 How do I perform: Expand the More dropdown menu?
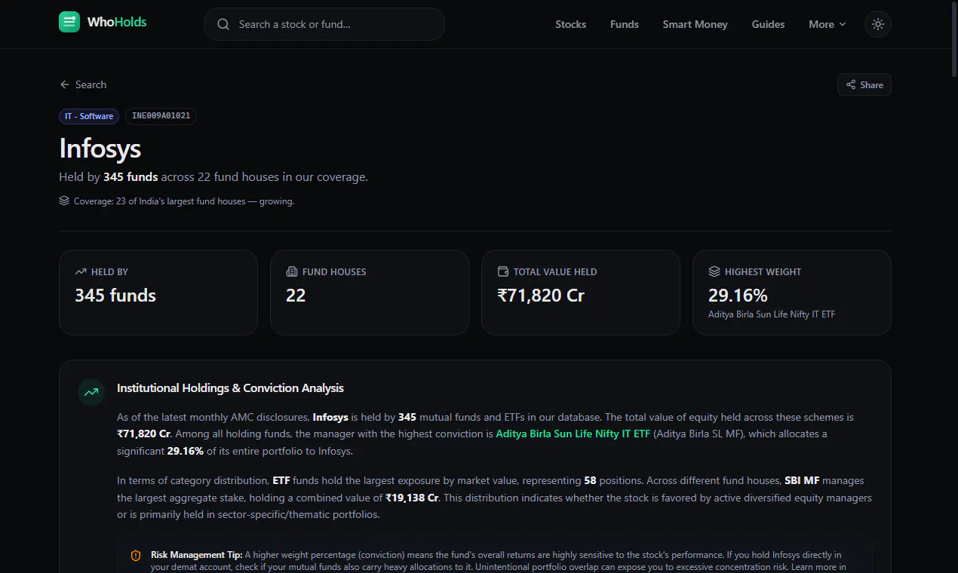tap(828, 24)
